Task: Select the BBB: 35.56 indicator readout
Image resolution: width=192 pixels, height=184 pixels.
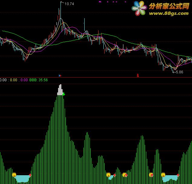Action: click(38, 80)
